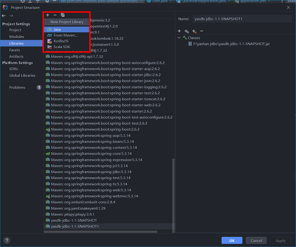Viewport: 296px width, 247px height.
Task: Click the specify documentation URL icon
Action: click(x=186, y=31)
